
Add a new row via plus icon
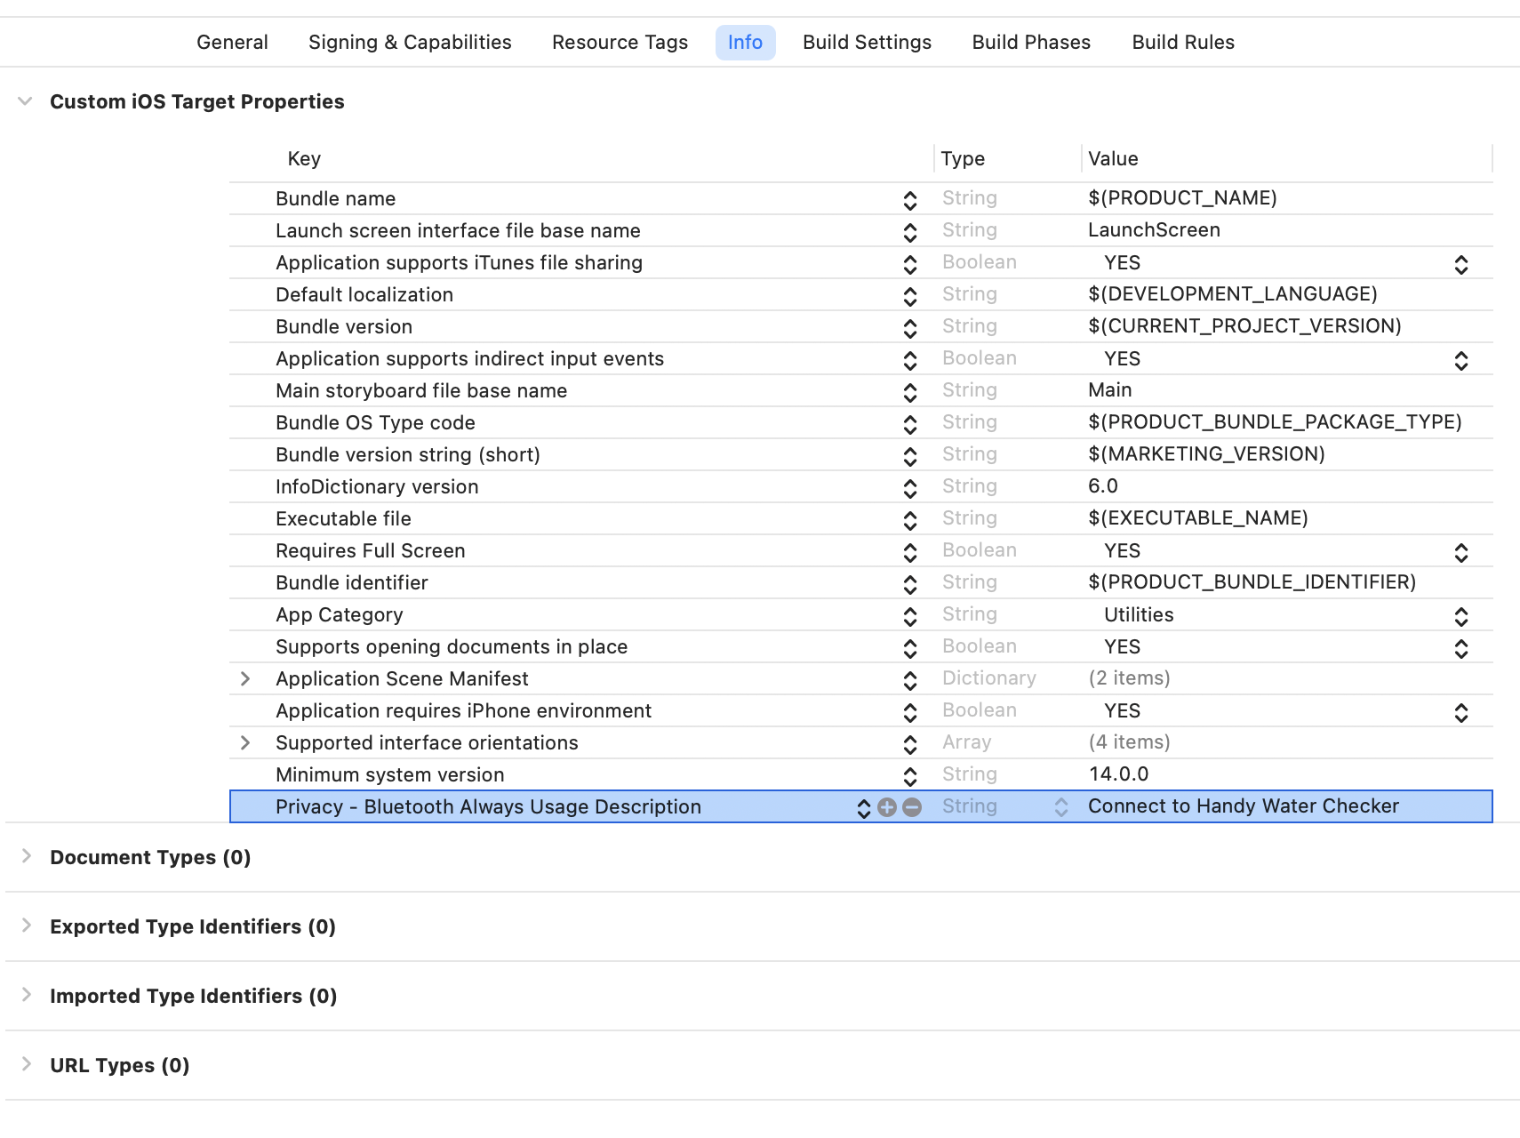tap(886, 807)
